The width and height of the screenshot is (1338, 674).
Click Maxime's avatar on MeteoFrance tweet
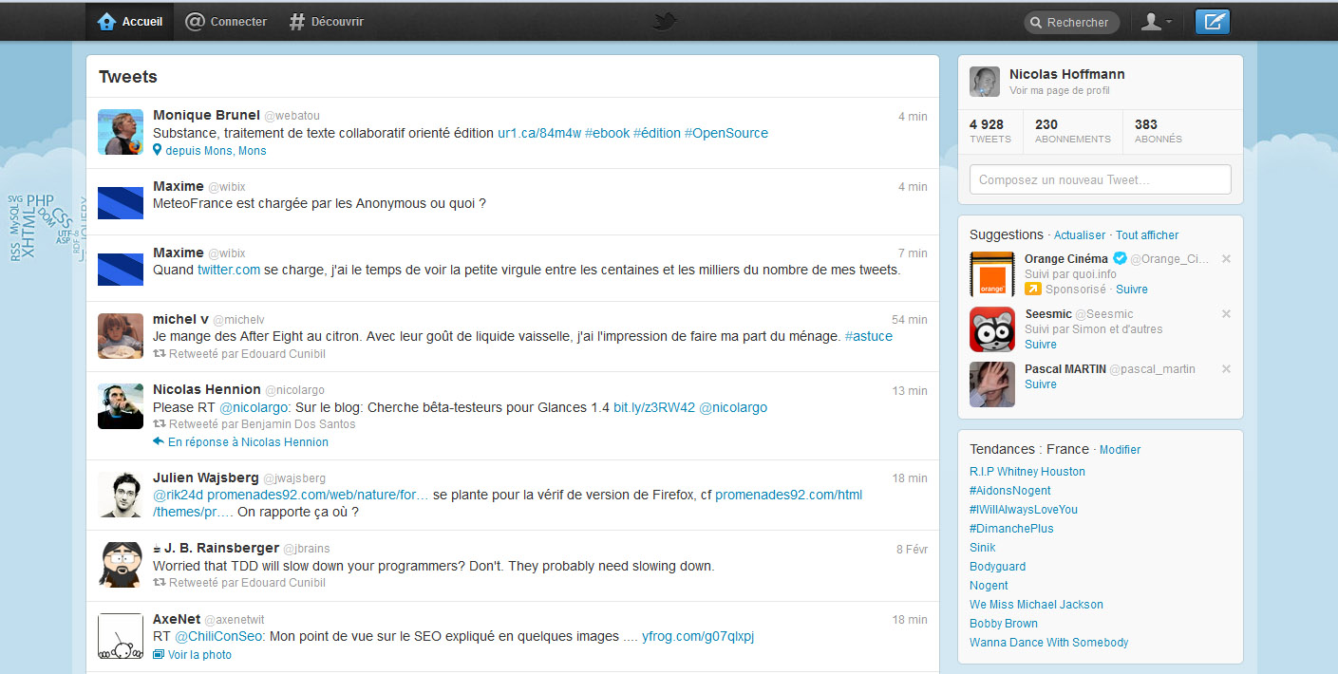121,203
